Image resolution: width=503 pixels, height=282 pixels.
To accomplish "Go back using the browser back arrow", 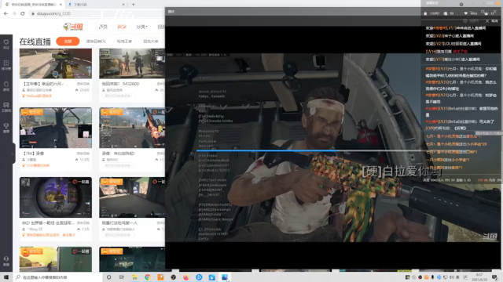I will tap(6, 13).
